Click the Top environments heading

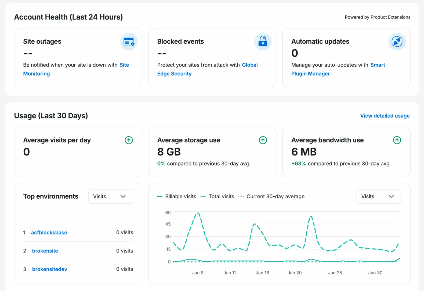[51, 196]
